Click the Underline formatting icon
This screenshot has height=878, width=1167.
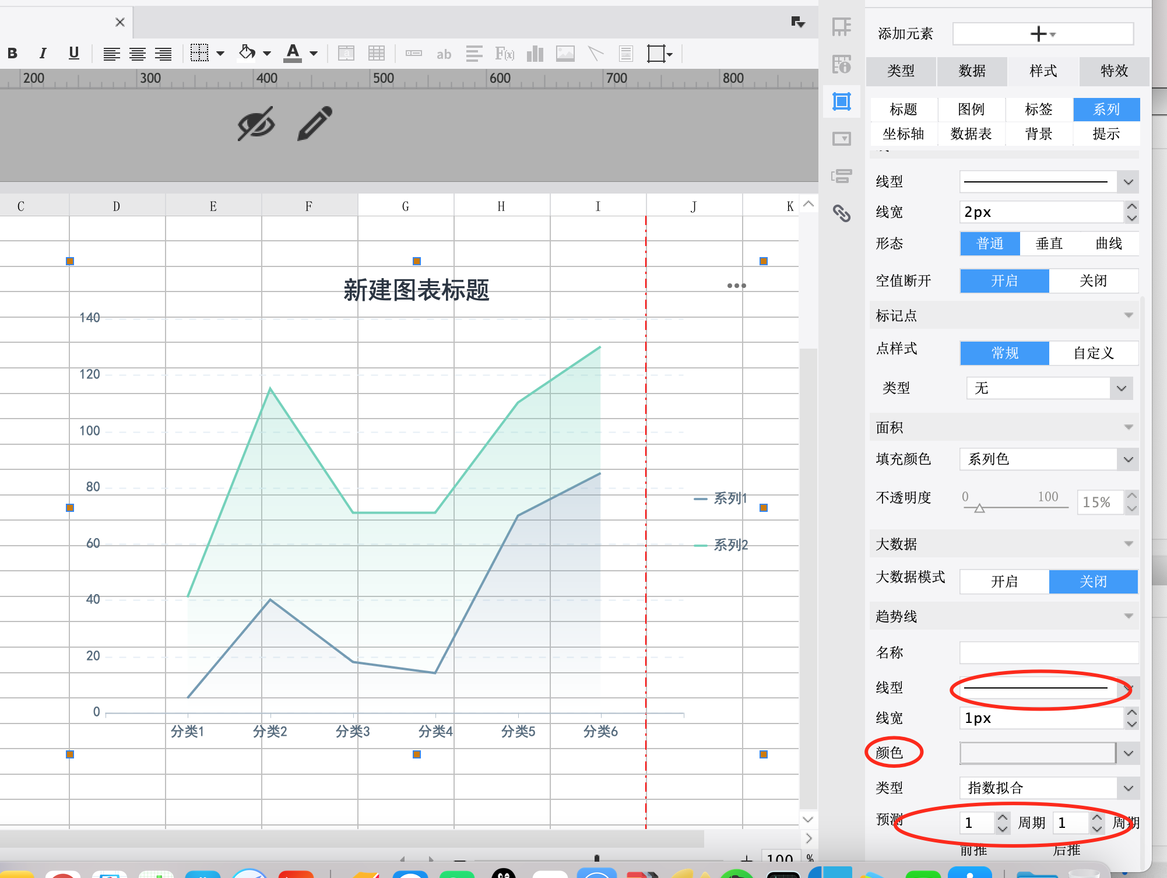coord(73,54)
